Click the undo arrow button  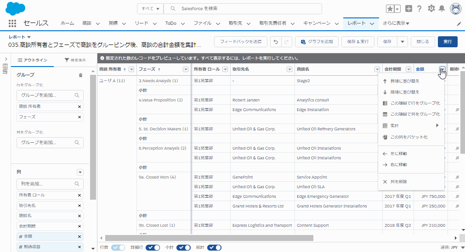[276, 42]
